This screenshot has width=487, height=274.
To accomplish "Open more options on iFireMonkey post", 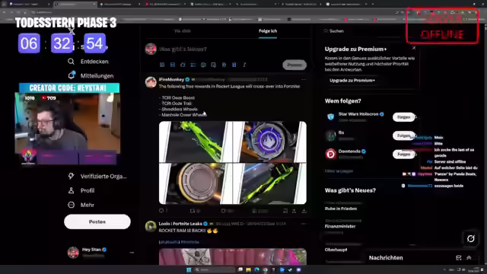I will [x=304, y=80].
